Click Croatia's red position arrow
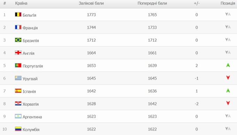Screen dimensions: 237x135 click(228, 103)
